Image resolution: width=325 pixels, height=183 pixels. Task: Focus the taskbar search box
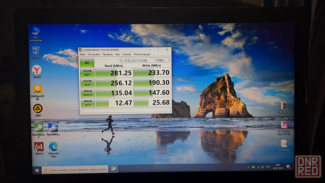click(75, 170)
